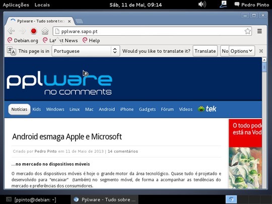Screen dimensions: 272x204
Task: Click the translate page icon
Action: click(11, 51)
